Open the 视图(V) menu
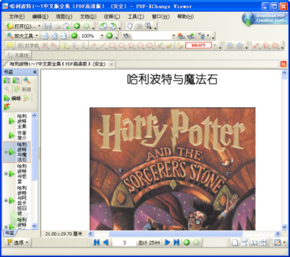This screenshot has height=257, width=290. click(x=64, y=17)
